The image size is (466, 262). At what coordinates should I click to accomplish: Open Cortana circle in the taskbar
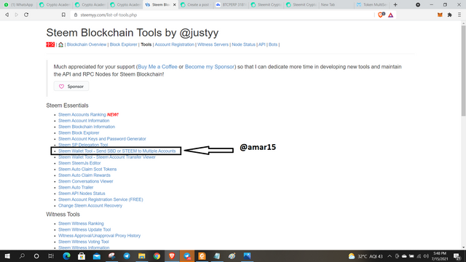36,256
